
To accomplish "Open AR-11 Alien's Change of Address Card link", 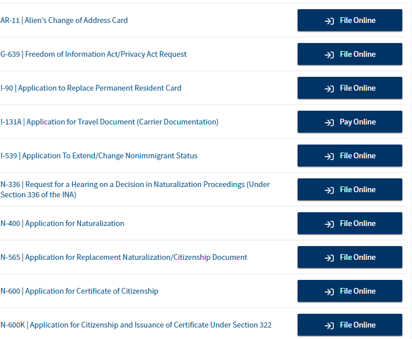I will point(64,21).
